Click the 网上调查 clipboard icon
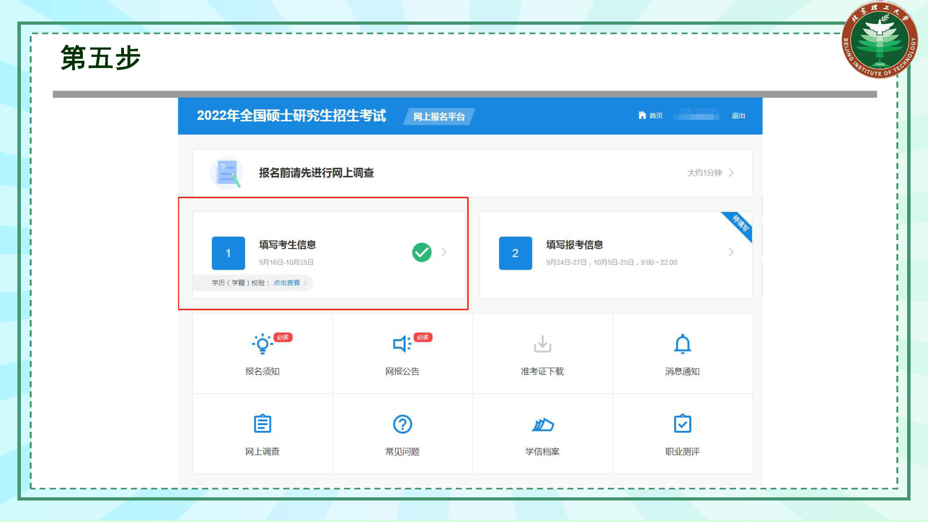Viewport: 928px width, 522px height. tap(262, 424)
